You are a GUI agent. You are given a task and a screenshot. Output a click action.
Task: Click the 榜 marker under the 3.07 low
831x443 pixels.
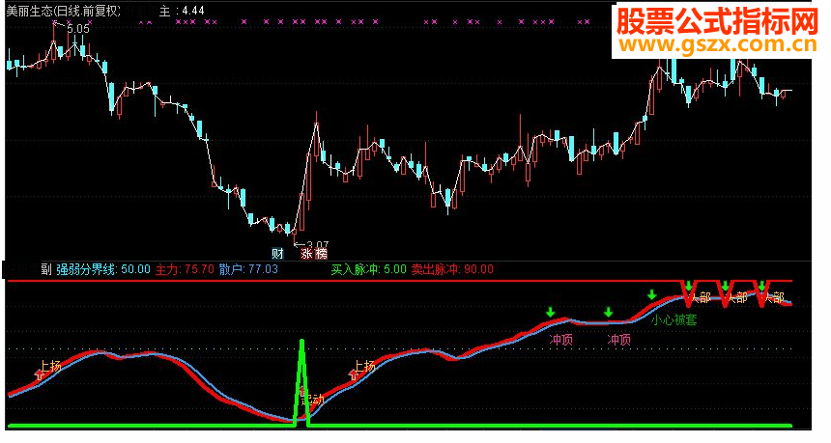[321, 254]
